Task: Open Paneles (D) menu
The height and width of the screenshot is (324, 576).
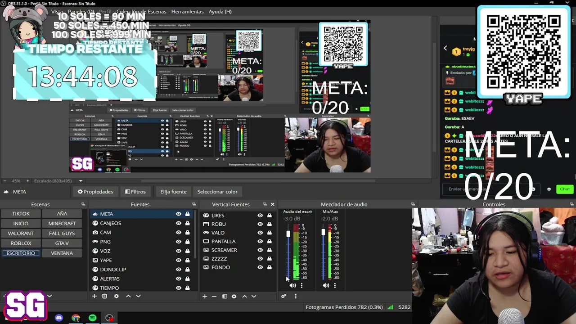Action: 81,11
